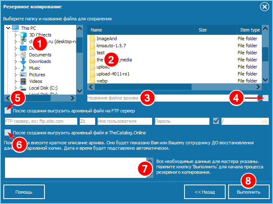Click file list horizontal scrollbar thumb
This screenshot has height=204, width=273.
coord(143,87)
